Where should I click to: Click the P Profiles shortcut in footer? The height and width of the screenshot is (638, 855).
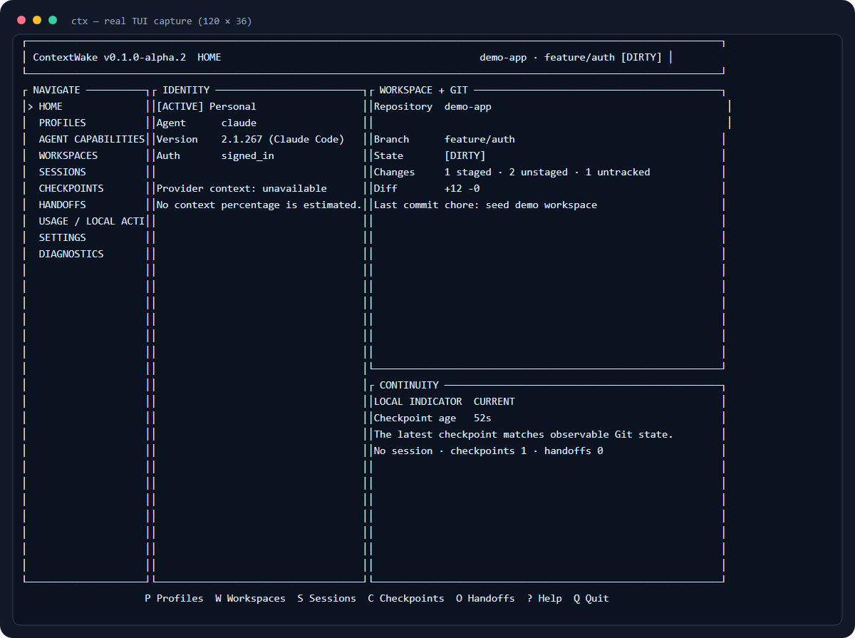coord(174,598)
